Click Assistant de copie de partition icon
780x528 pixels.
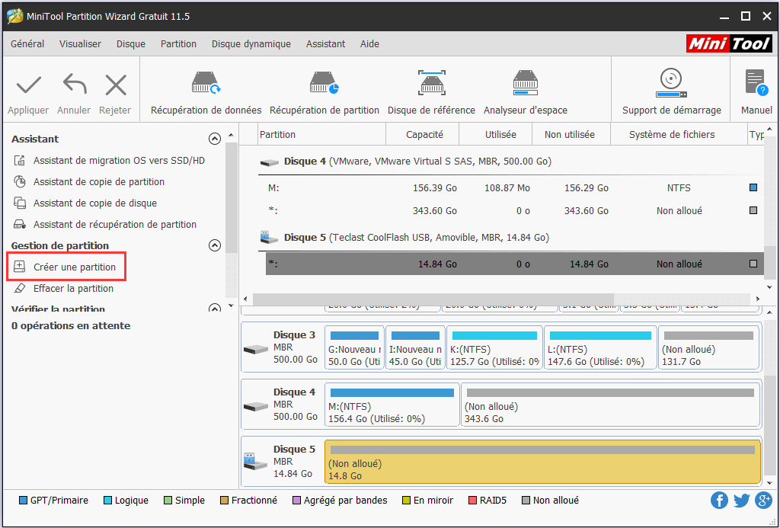(x=19, y=181)
